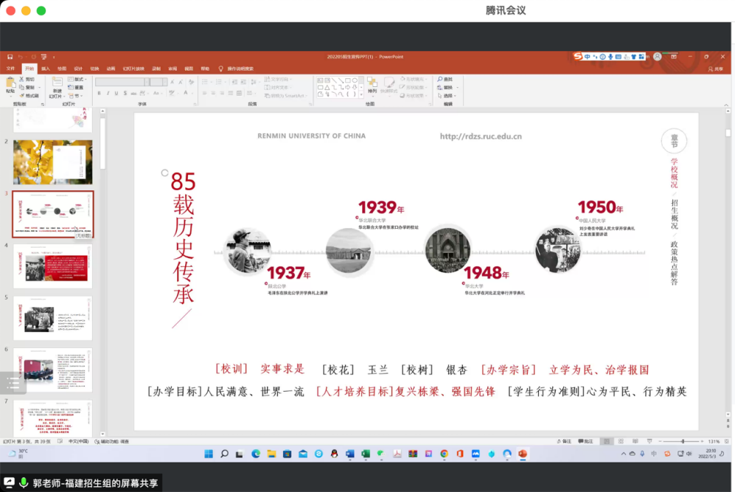Switch to the Review (审阅) tab

click(x=173, y=69)
